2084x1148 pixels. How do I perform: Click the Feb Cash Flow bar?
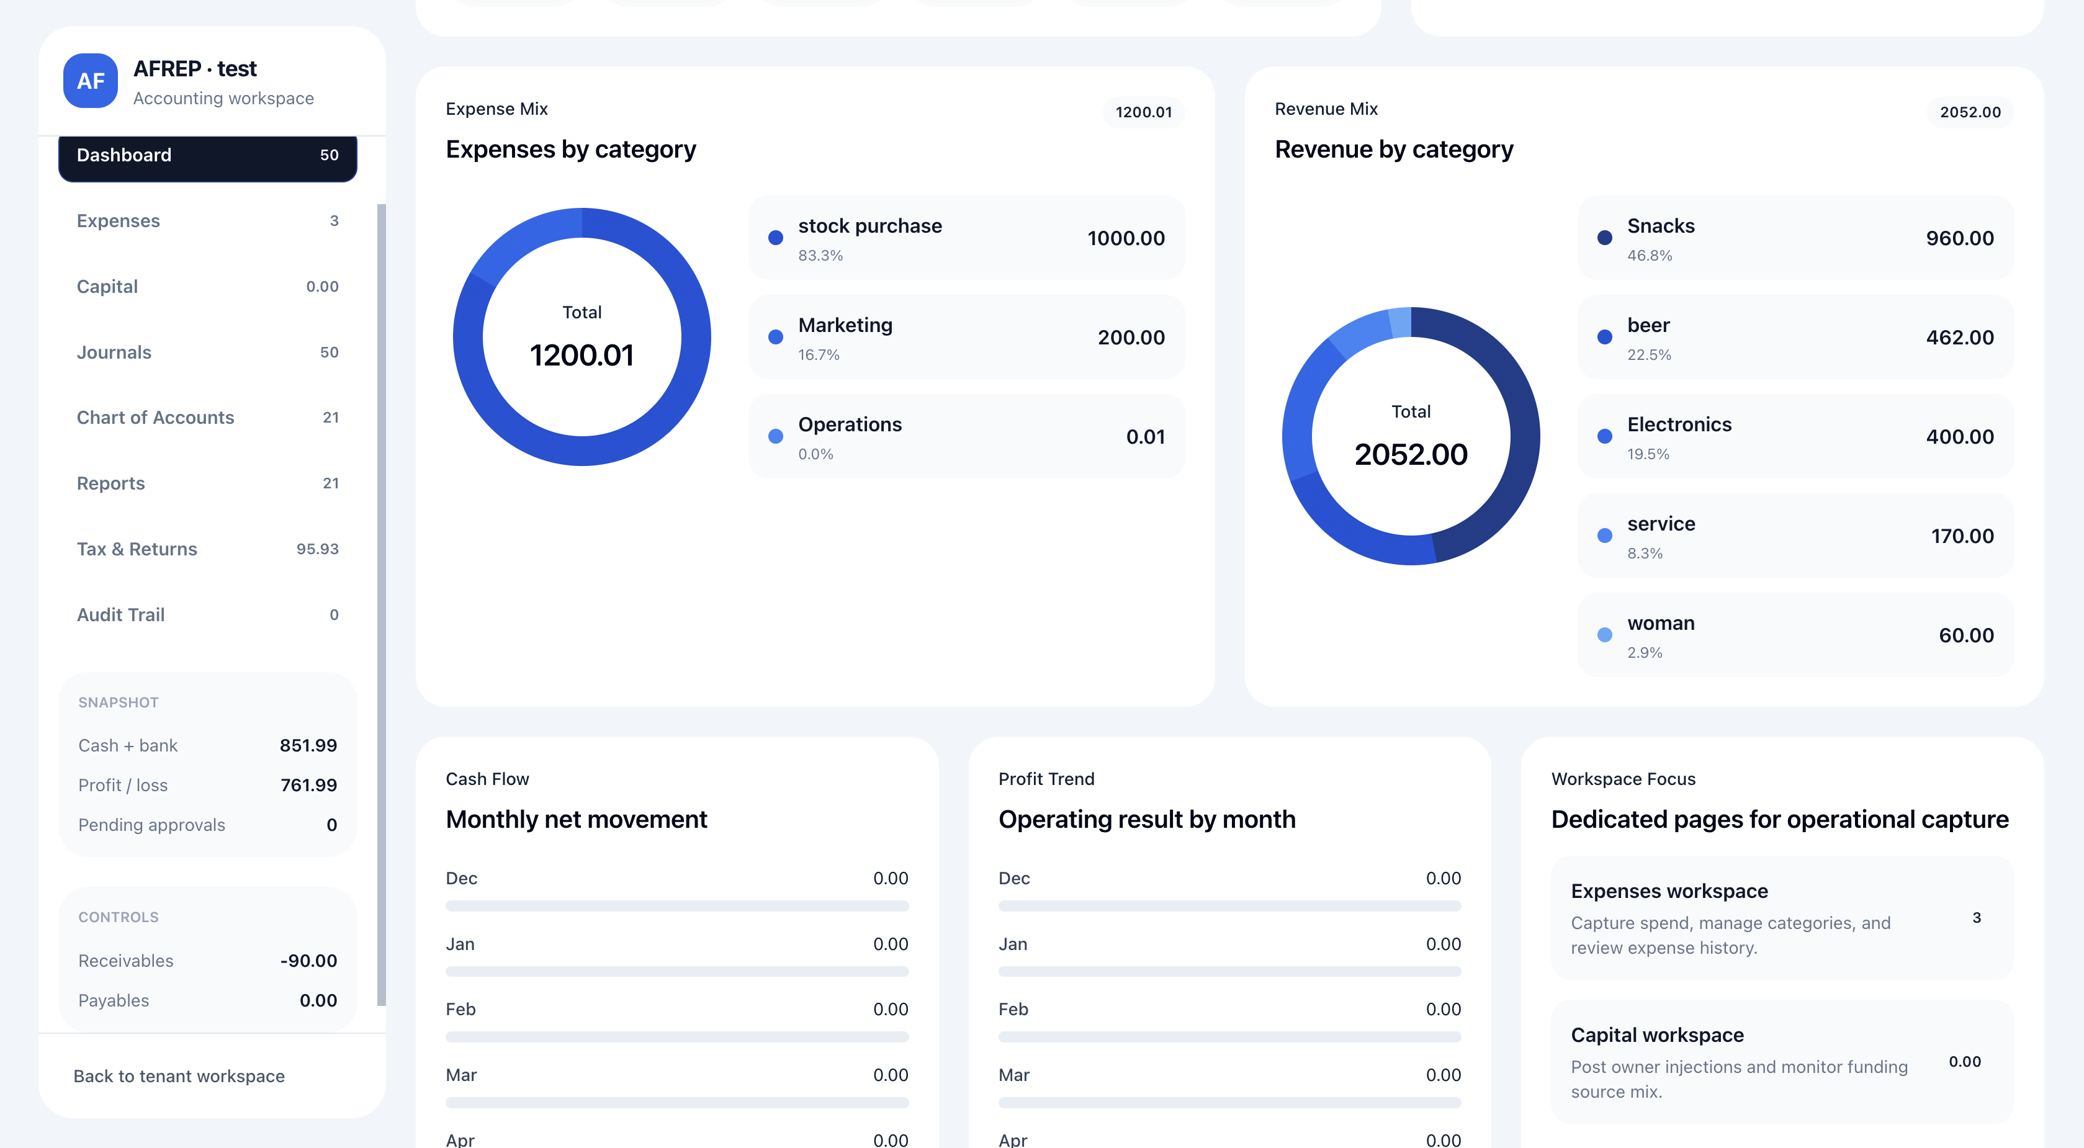pyautogui.click(x=677, y=1037)
